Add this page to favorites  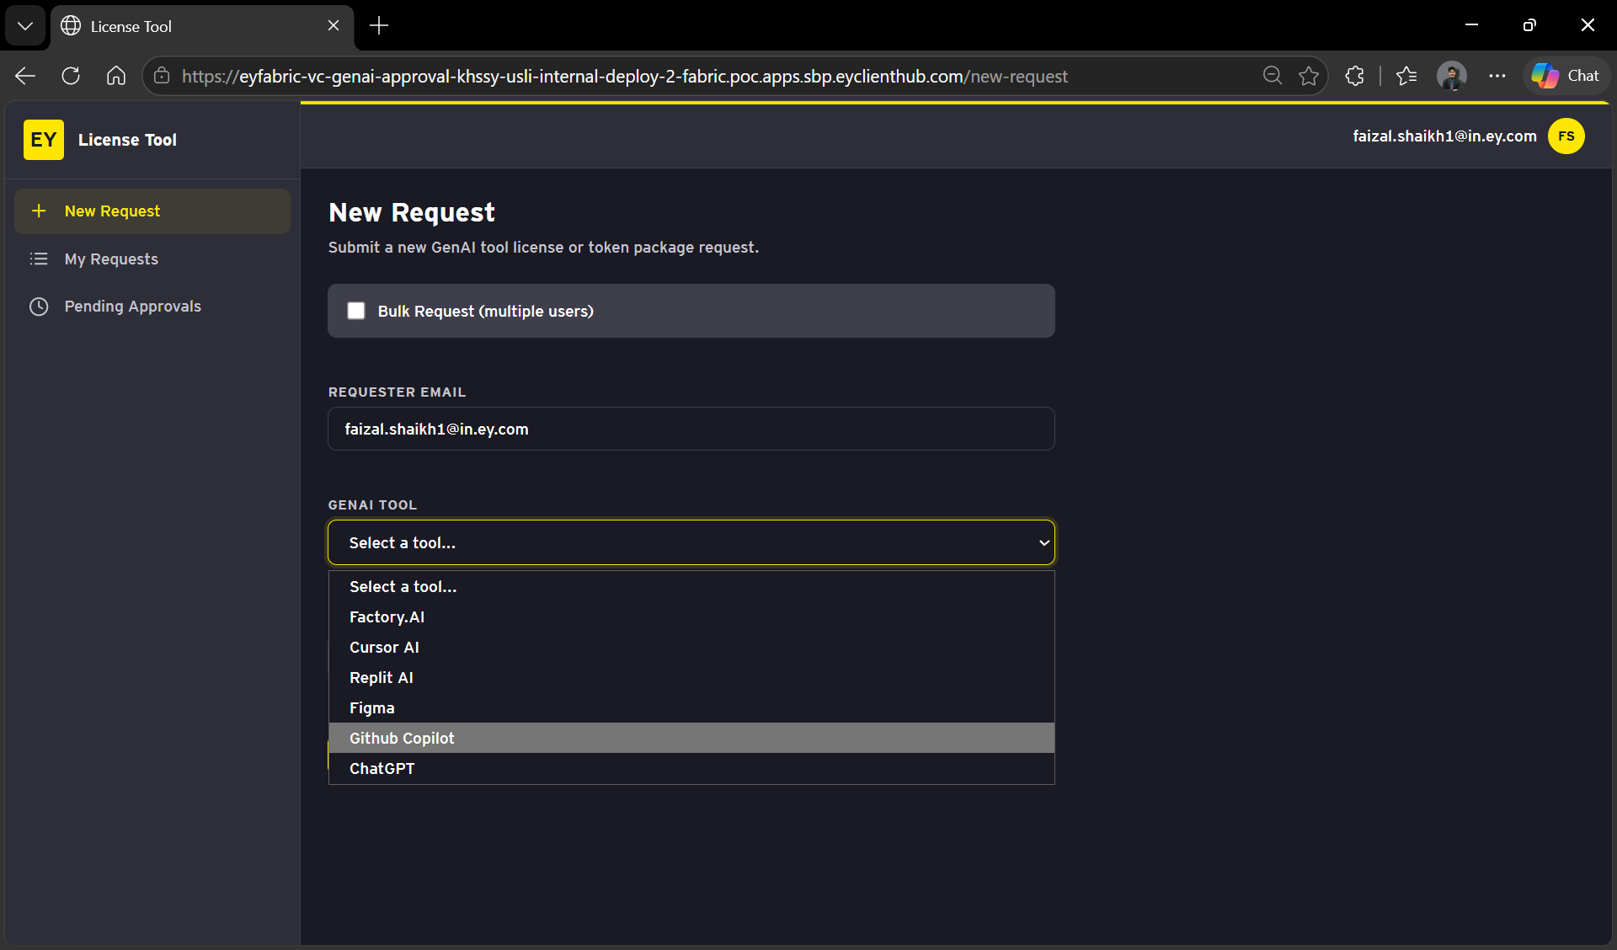tap(1309, 77)
